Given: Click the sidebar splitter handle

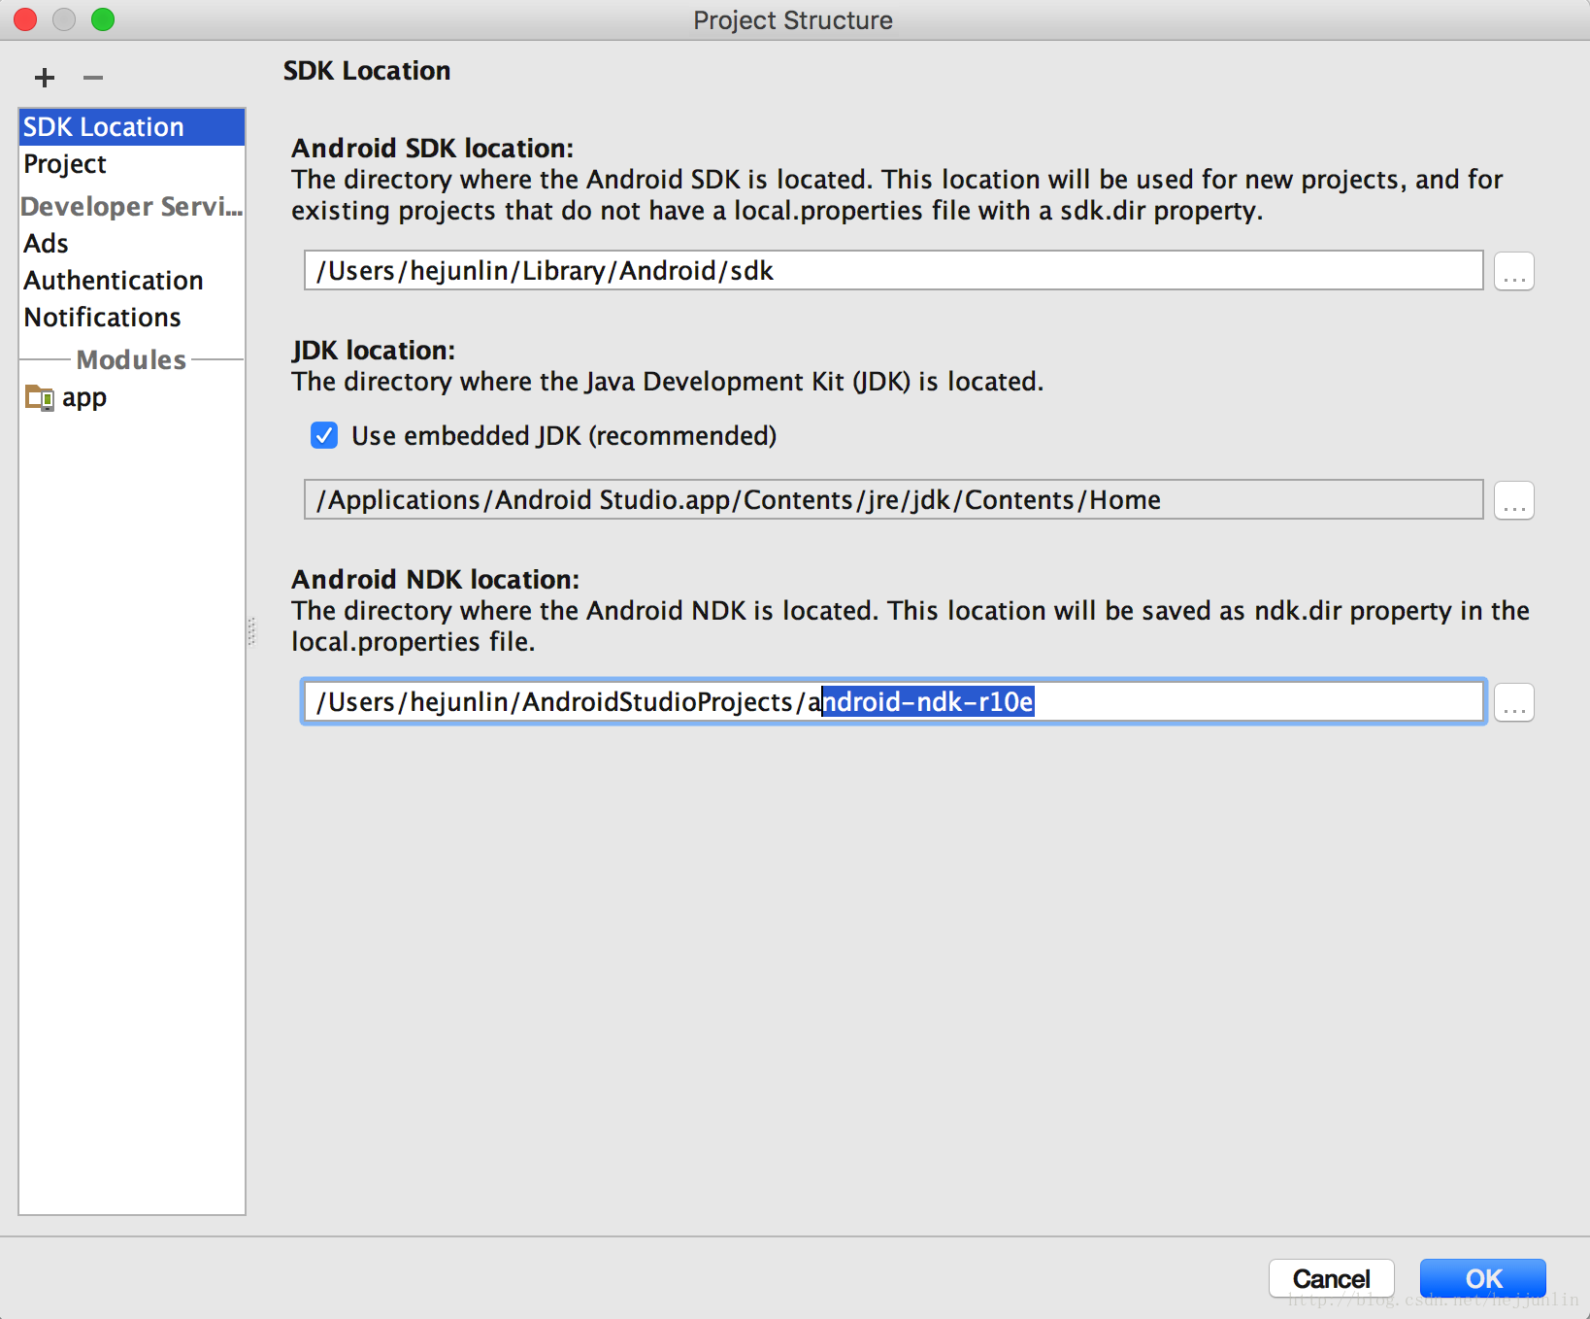Looking at the screenshot, I should pos(251,631).
